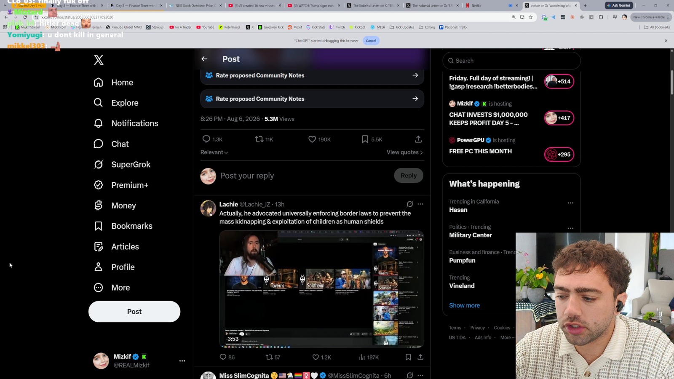674x379 pixels.
Task: Open Chat in the left sidebar
Action: click(x=111, y=144)
